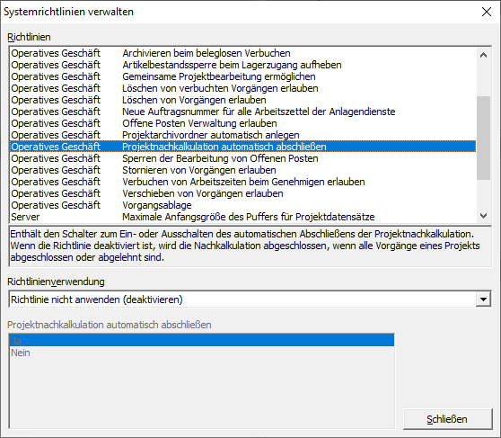
Task: Select 'Löschen von verbuchten Vorgängen erlauben'
Action: click(242, 88)
